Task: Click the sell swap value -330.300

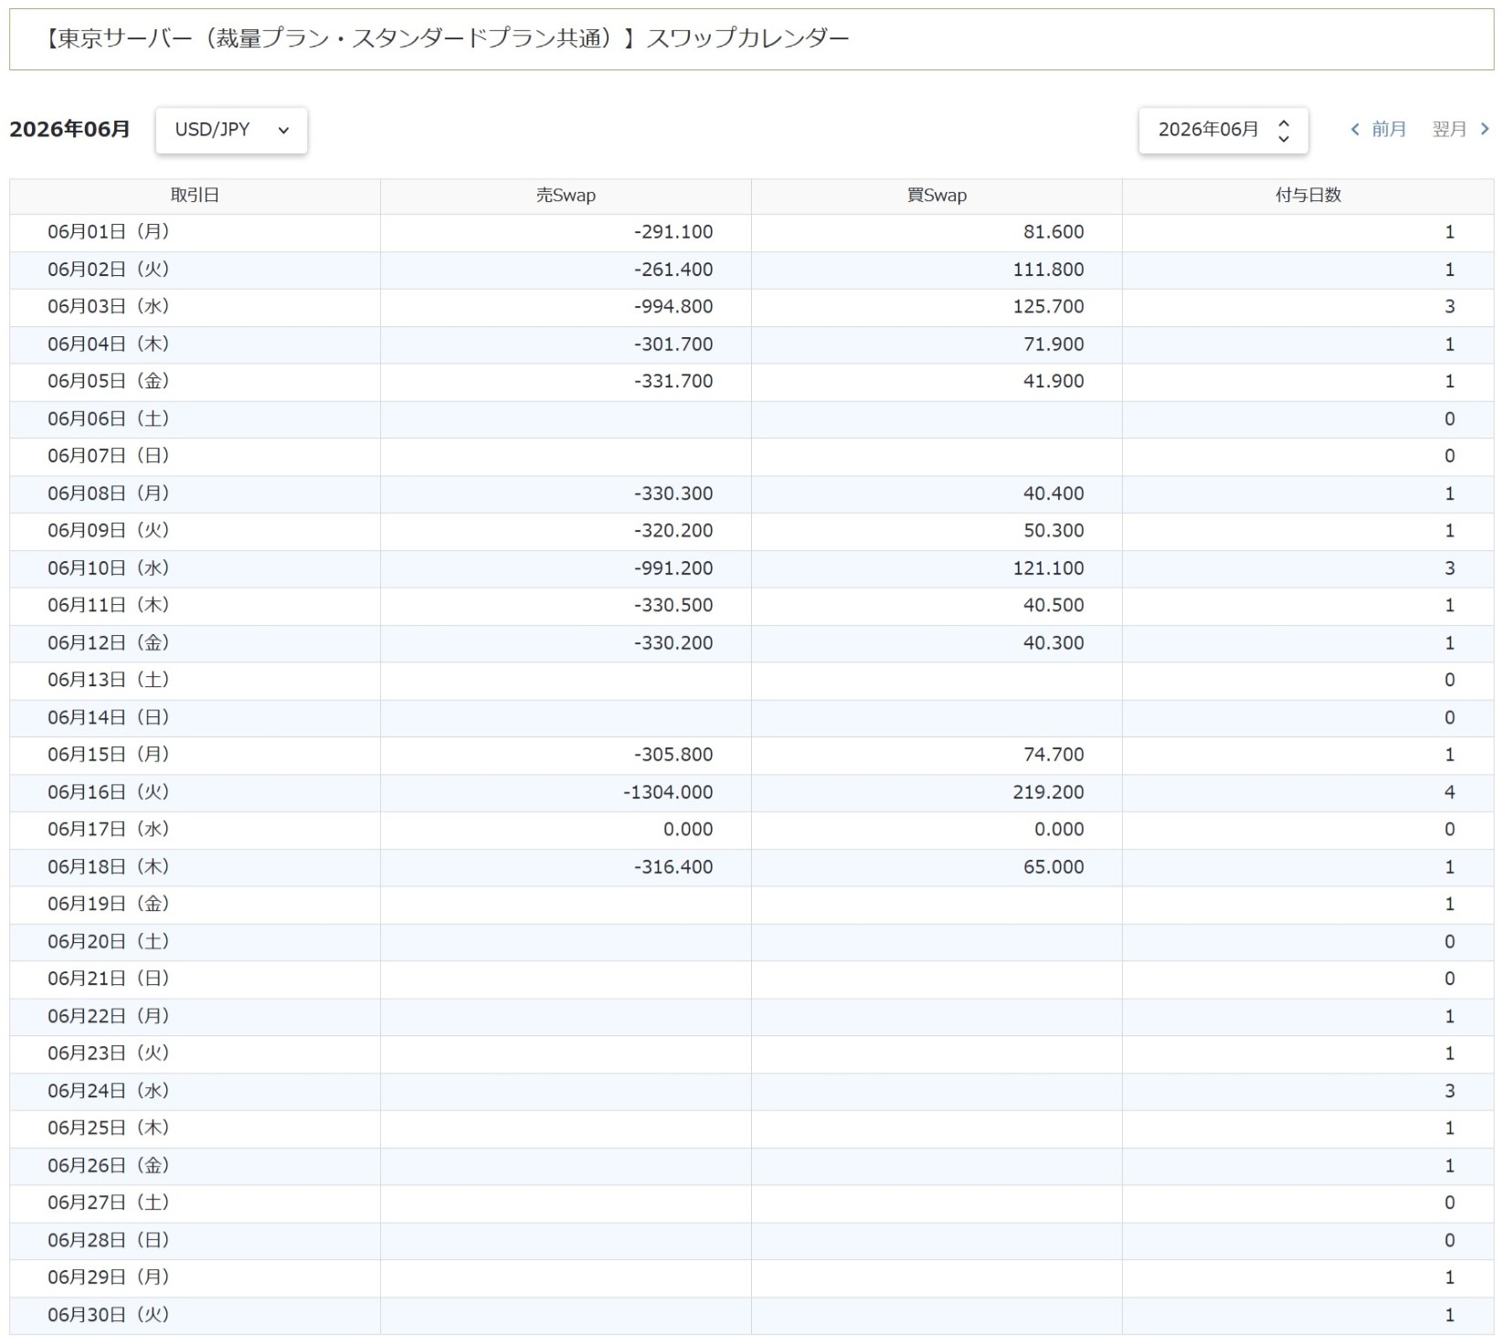Action: (x=673, y=493)
